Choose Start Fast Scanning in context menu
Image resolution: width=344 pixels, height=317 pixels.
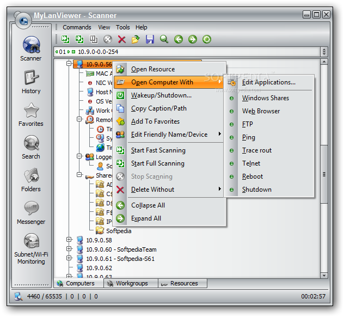coord(169,150)
